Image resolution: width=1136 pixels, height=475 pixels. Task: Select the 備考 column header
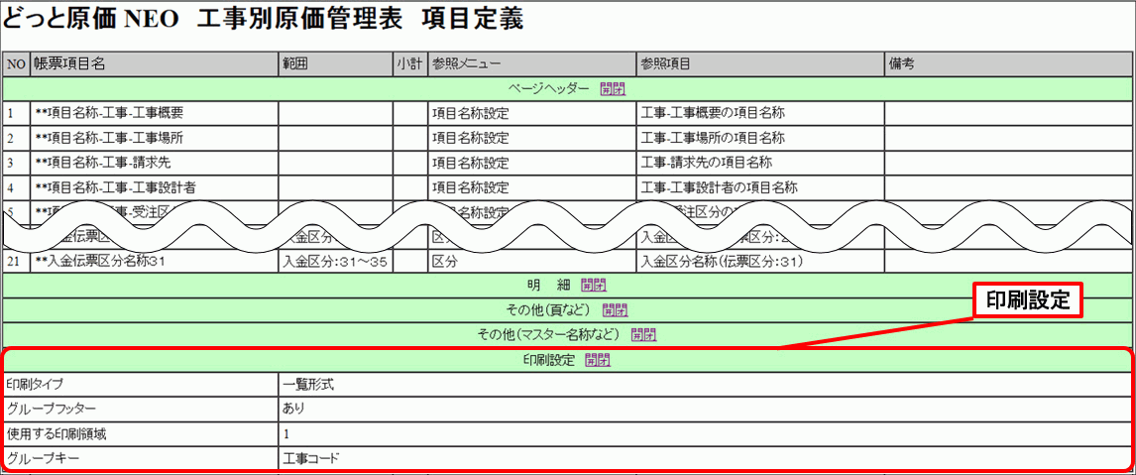[x=1008, y=63]
